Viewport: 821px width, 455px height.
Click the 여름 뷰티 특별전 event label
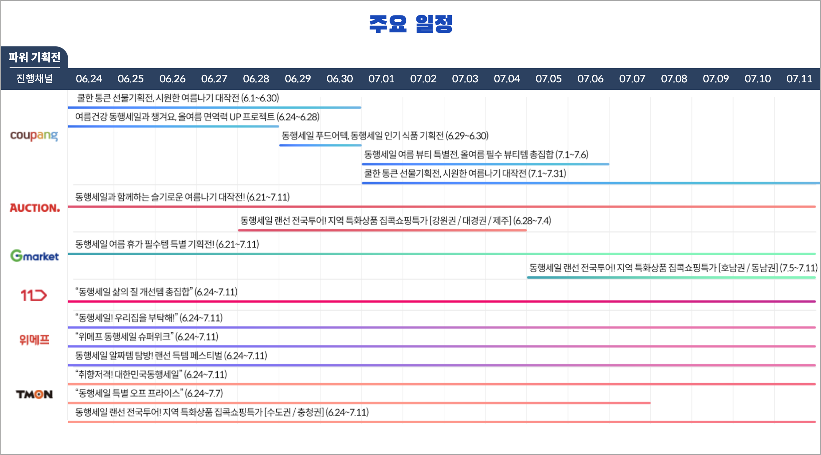coord(476,155)
